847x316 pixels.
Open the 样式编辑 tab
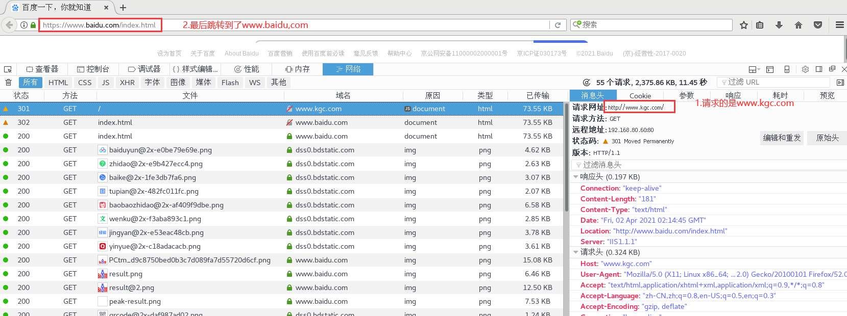click(195, 69)
